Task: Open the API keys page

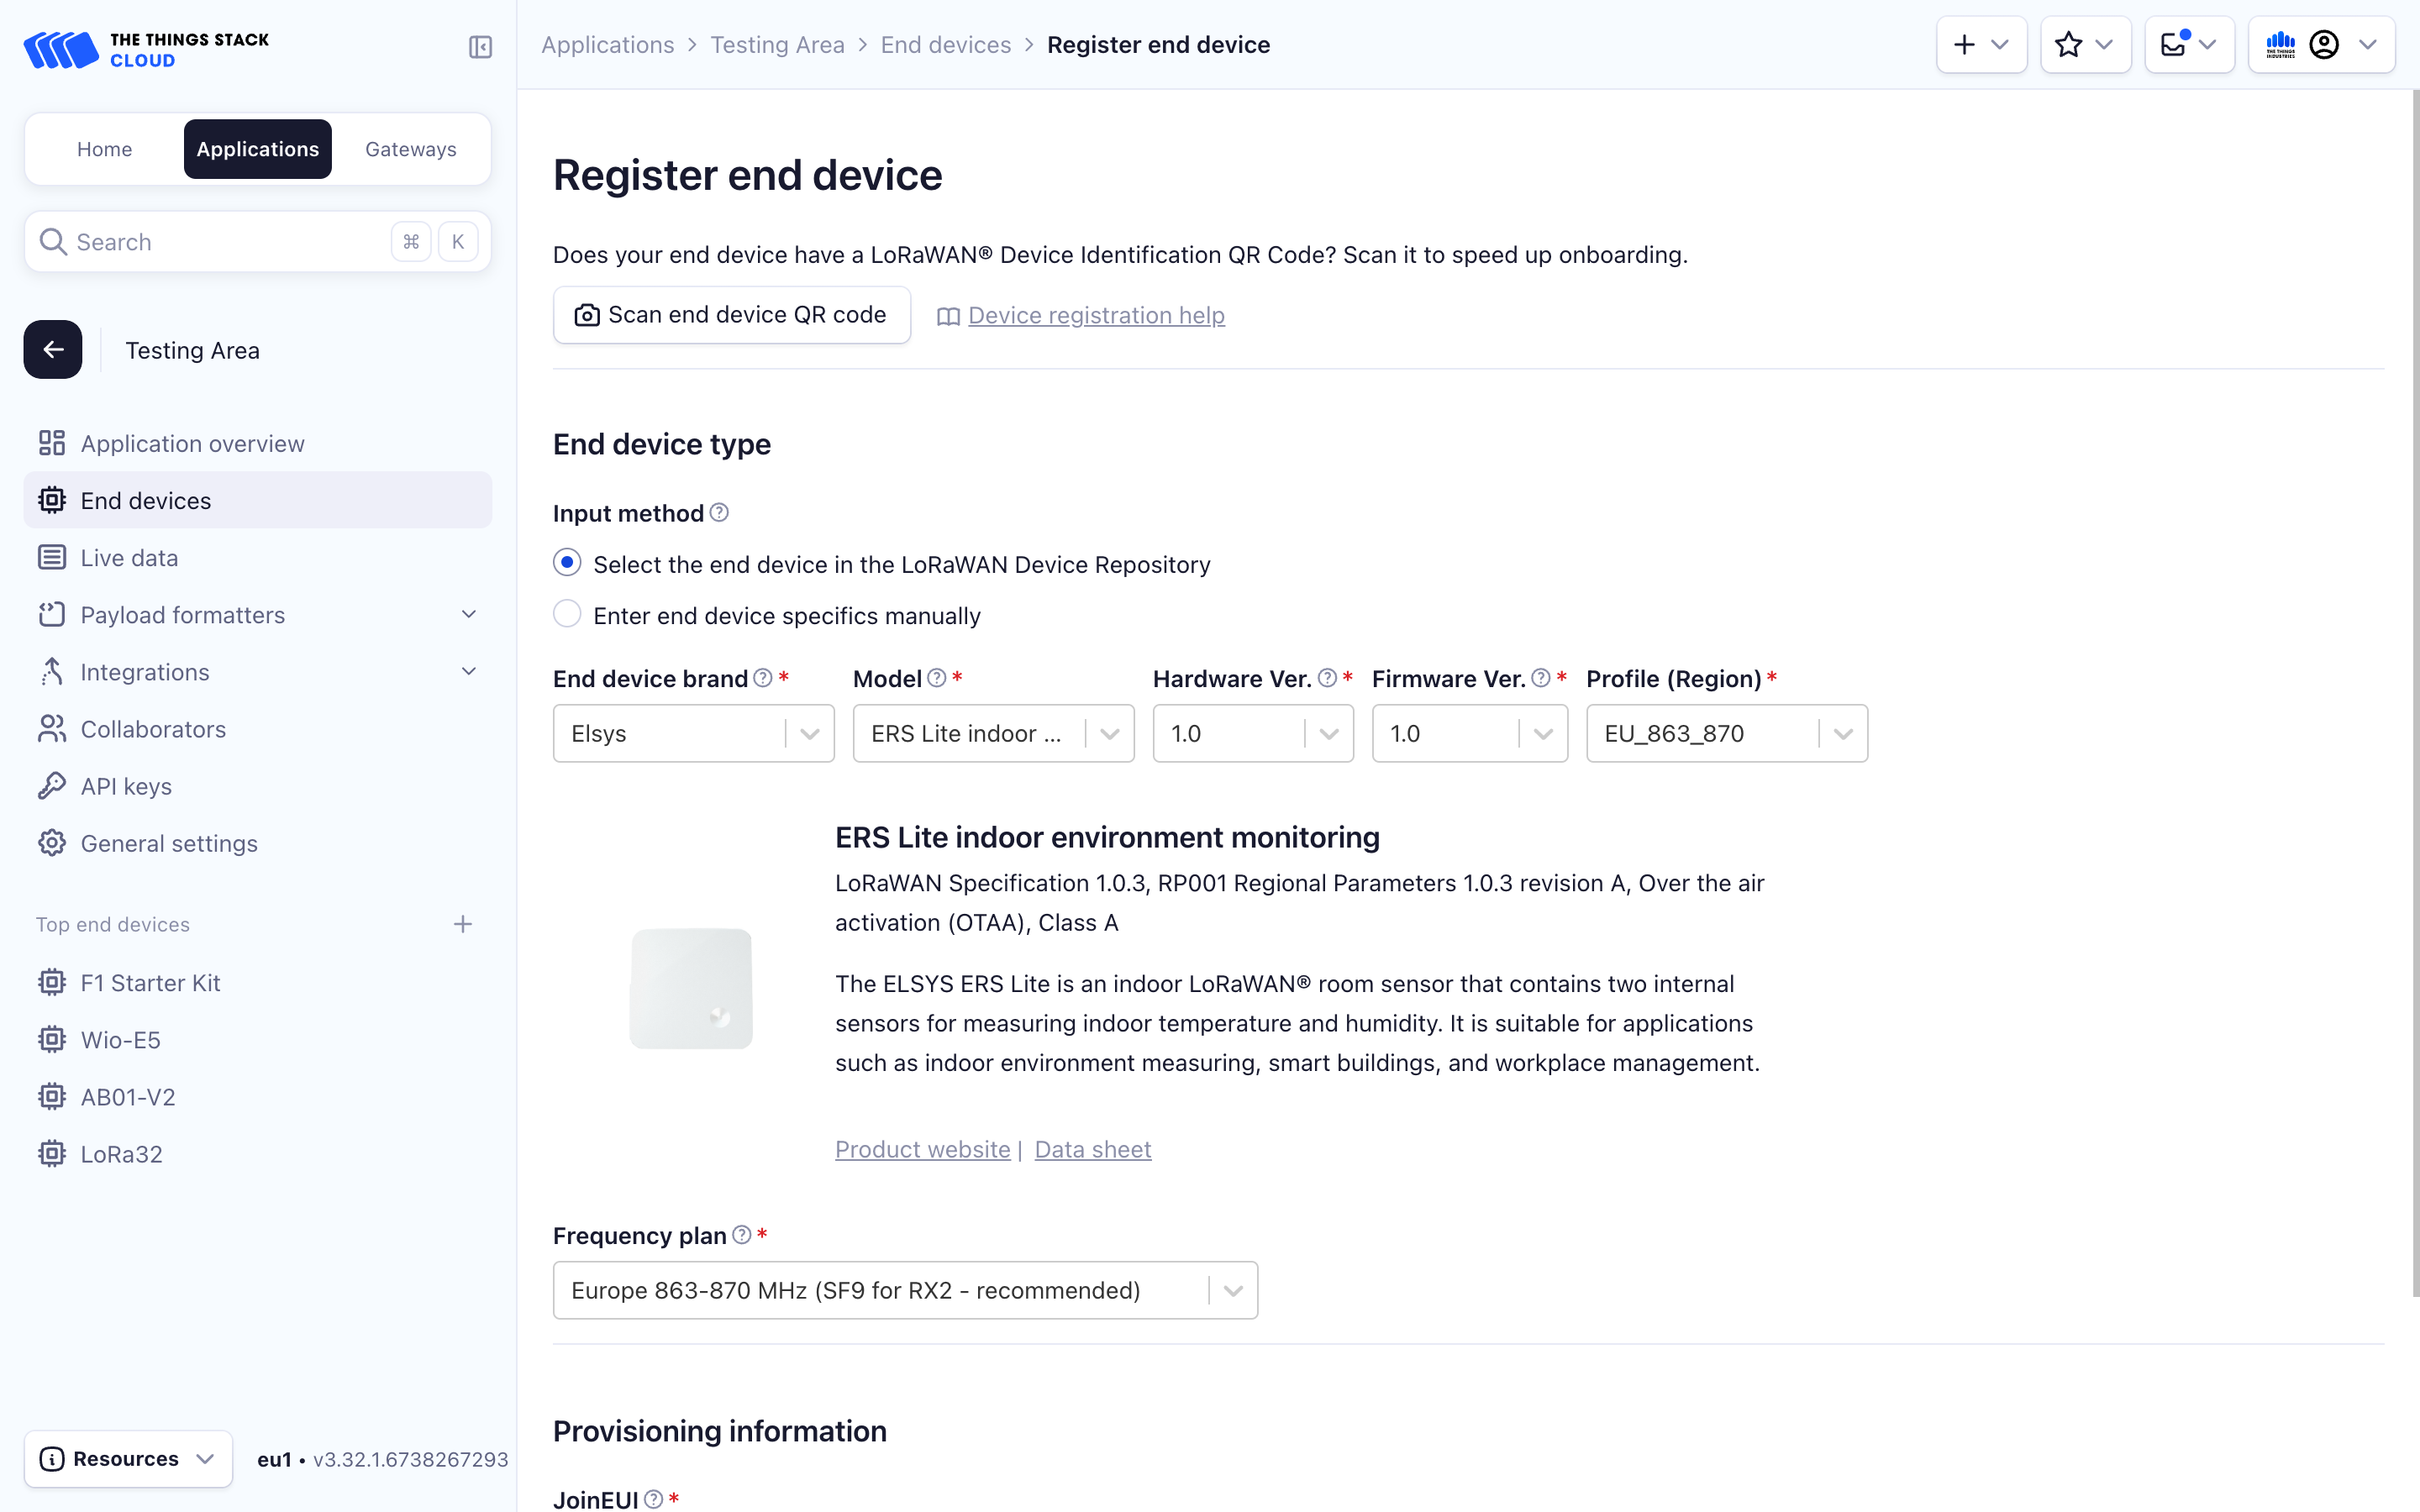Action: pos(125,786)
